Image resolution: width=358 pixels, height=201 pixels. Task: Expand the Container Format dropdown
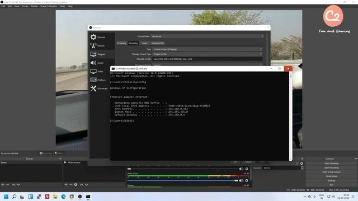click(x=207, y=65)
